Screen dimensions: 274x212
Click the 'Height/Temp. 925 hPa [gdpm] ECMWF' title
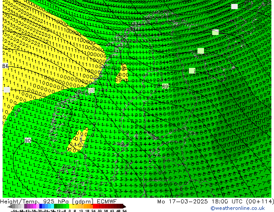click(x=58, y=202)
